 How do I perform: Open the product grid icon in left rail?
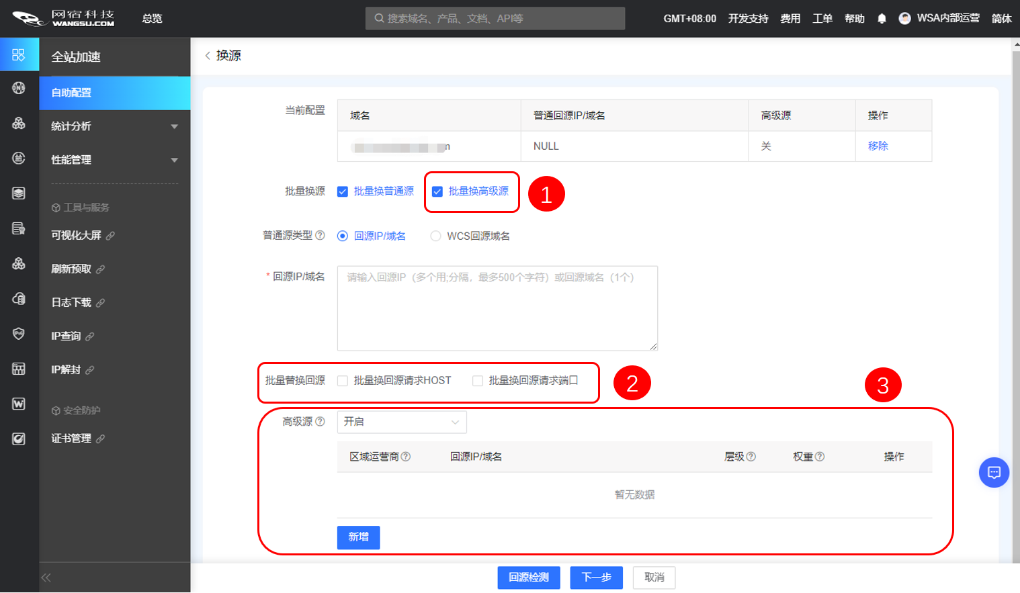click(x=19, y=54)
